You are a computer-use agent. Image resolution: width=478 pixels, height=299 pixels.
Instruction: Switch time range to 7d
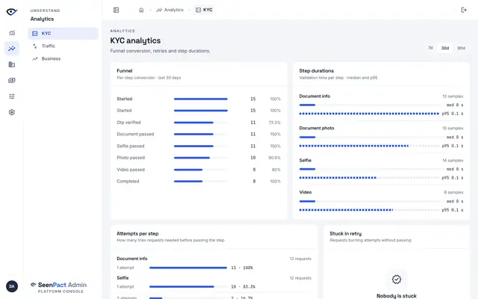(x=430, y=48)
